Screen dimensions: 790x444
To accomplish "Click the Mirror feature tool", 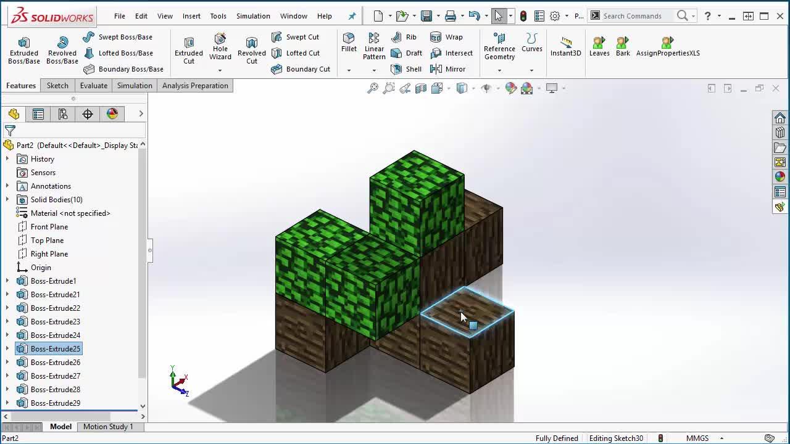I will 449,69.
